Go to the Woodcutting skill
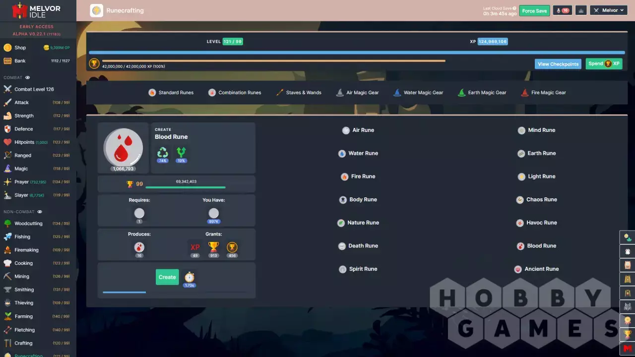Screen dimensions: 635x357 click(28, 224)
